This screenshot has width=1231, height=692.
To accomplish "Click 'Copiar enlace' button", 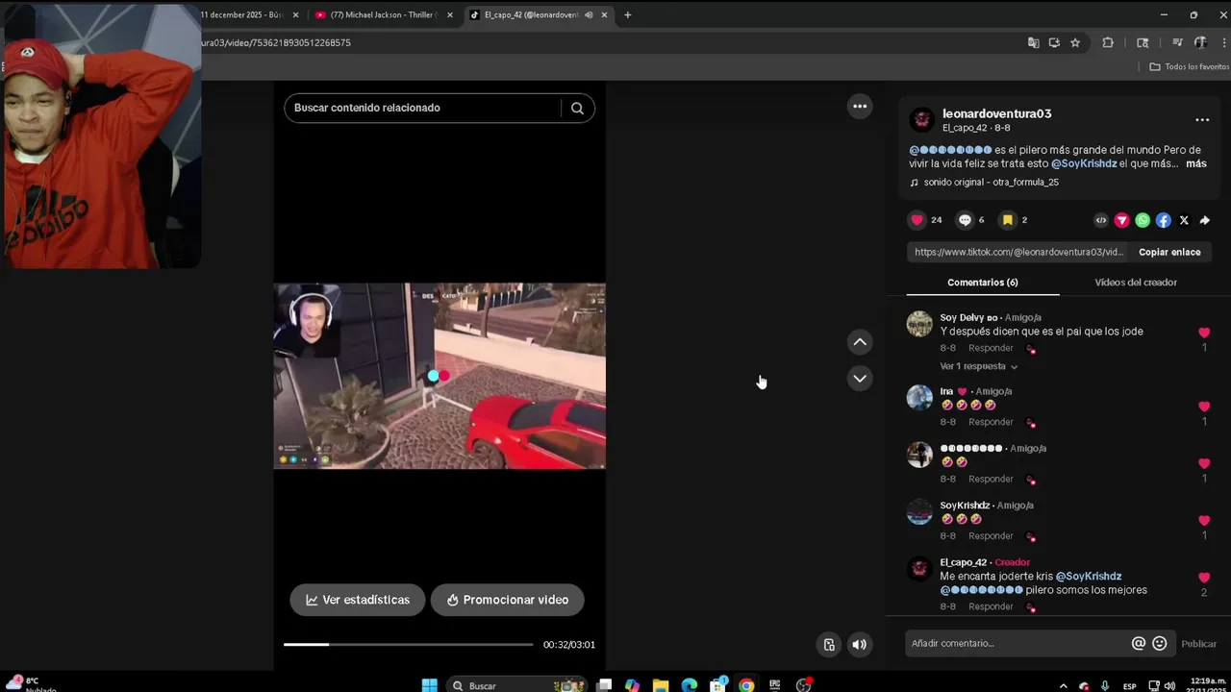I will [x=1169, y=252].
